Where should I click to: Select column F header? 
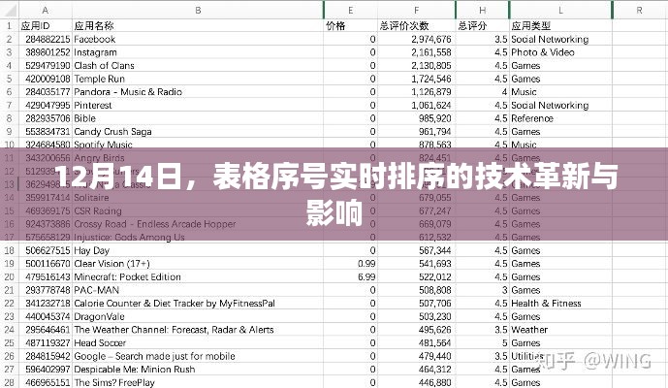click(x=416, y=10)
